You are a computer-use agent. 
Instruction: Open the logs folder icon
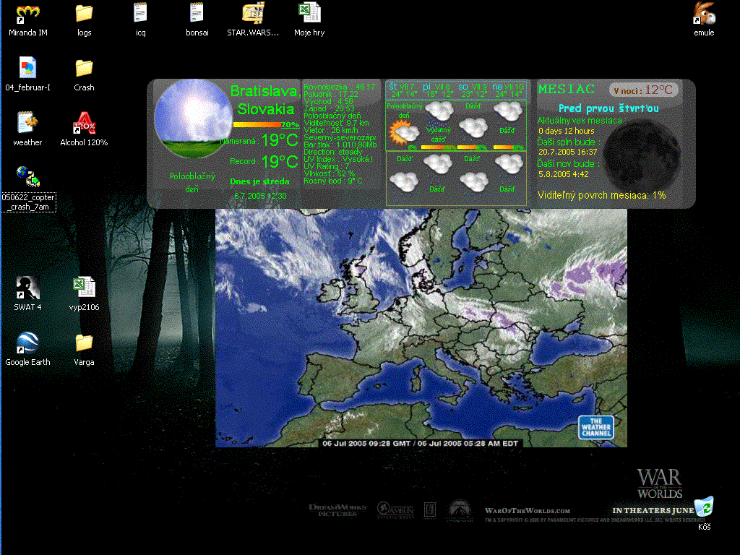point(84,20)
